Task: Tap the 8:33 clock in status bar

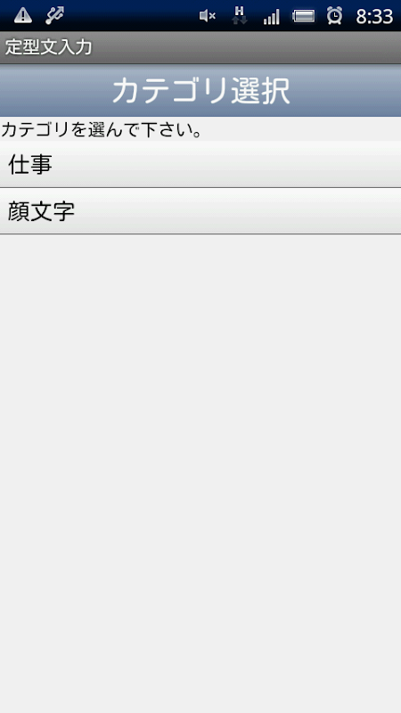Action: (x=374, y=16)
